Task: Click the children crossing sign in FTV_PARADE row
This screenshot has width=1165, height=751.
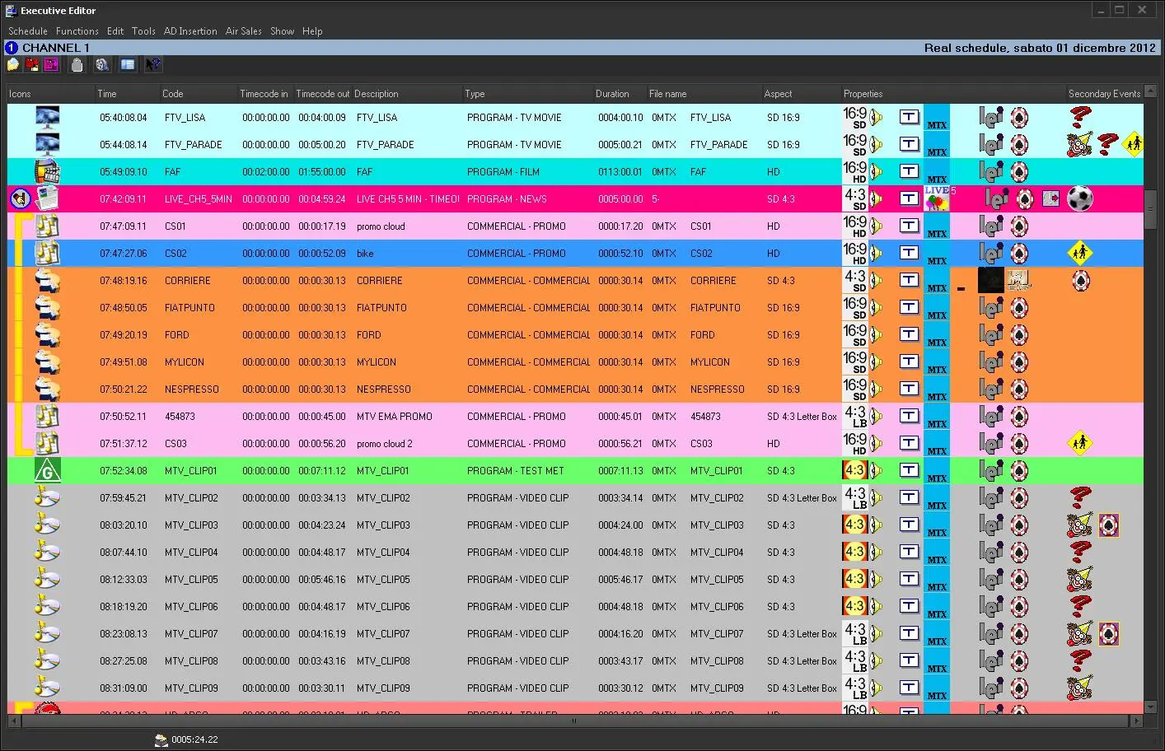Action: (1135, 144)
